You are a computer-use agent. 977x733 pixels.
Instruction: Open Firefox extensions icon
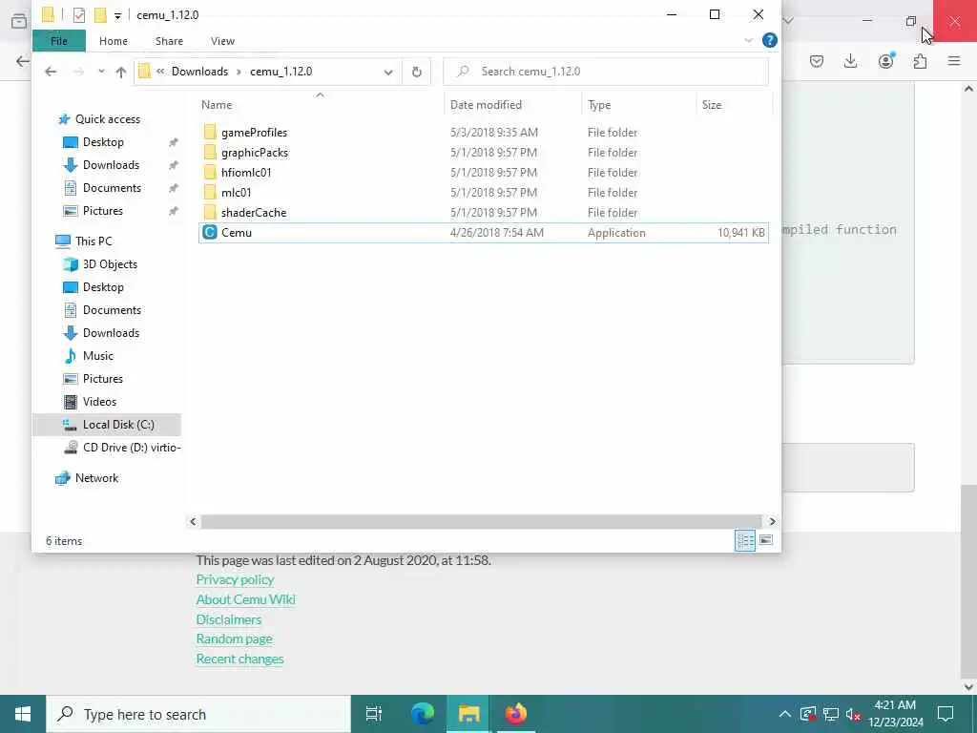(920, 61)
